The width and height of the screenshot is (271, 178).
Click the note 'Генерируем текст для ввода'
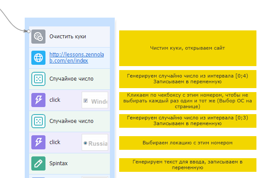[187, 165]
